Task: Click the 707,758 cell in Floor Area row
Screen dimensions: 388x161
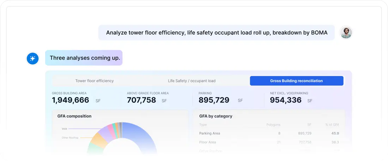Action: [x=305, y=142]
